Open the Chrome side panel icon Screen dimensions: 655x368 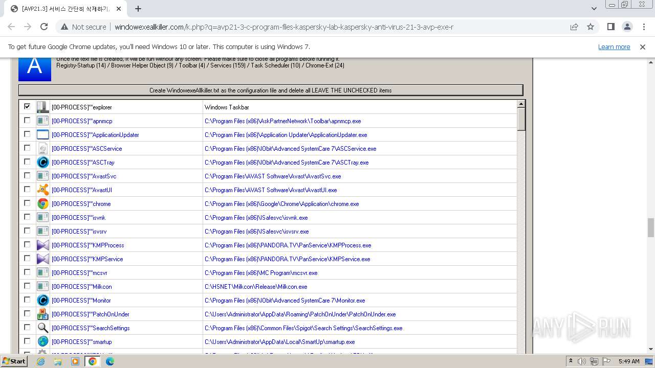(610, 27)
